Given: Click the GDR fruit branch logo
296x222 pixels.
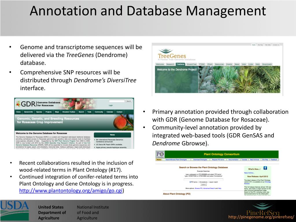Looking at the screenshot, I should click(x=18, y=104).
